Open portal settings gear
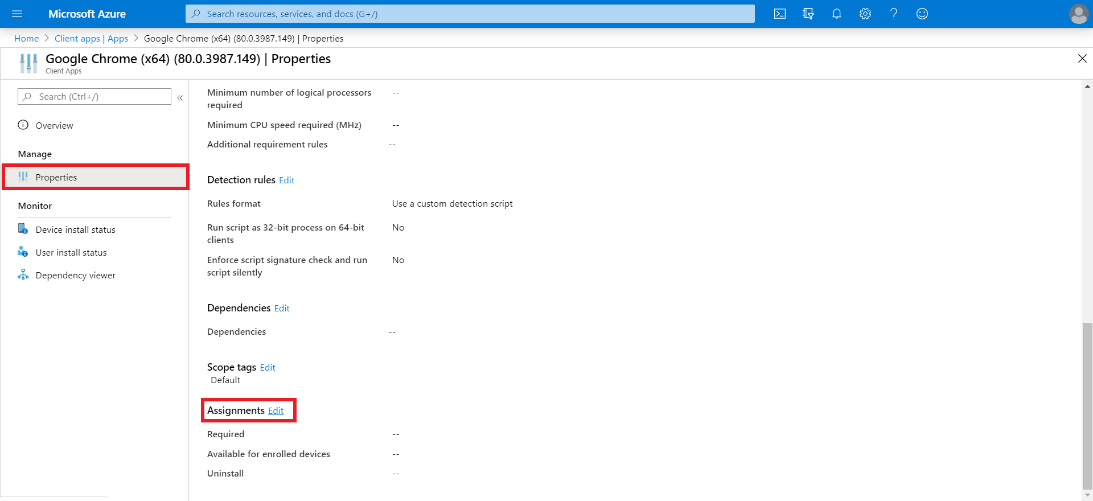The height and width of the screenshot is (501, 1093). pos(865,14)
